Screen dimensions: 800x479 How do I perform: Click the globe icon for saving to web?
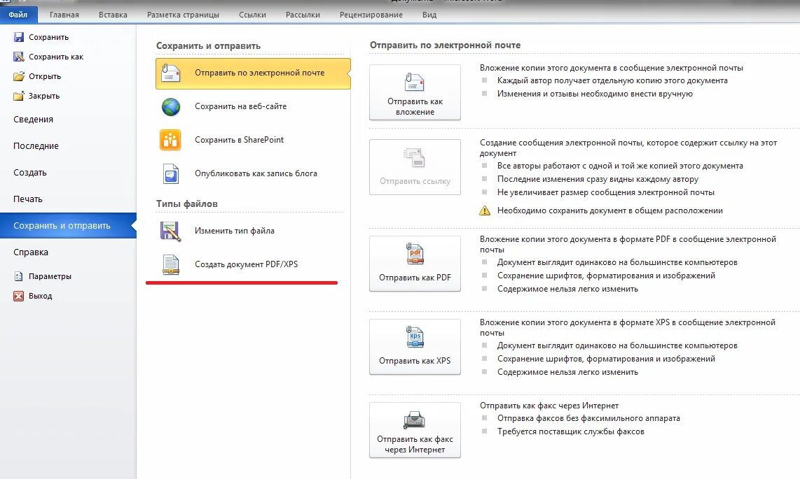point(170,107)
